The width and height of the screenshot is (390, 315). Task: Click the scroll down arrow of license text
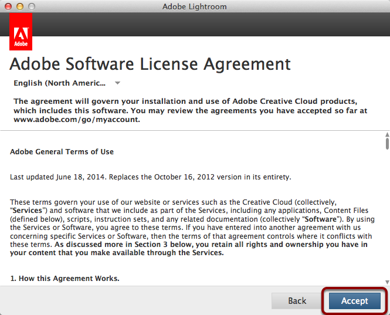(x=387, y=282)
